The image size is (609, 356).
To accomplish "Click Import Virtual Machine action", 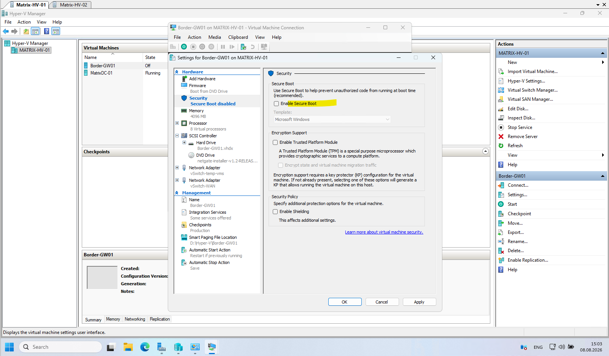I will [x=533, y=72].
